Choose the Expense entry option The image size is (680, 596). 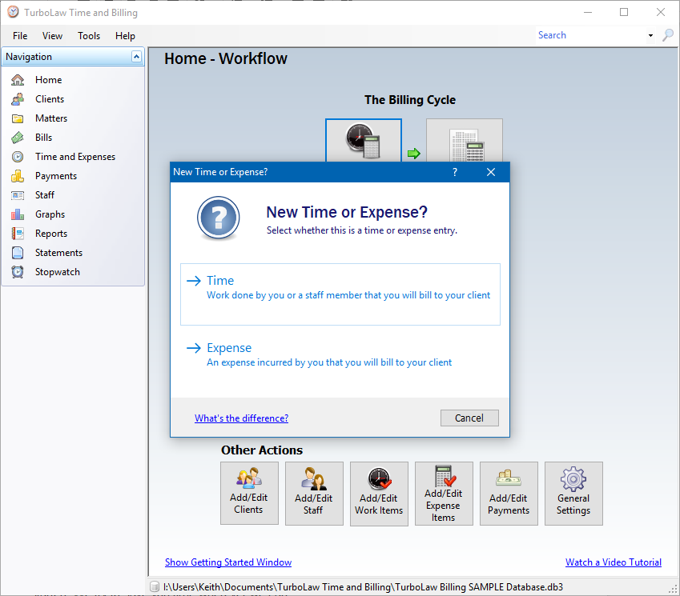click(340, 355)
